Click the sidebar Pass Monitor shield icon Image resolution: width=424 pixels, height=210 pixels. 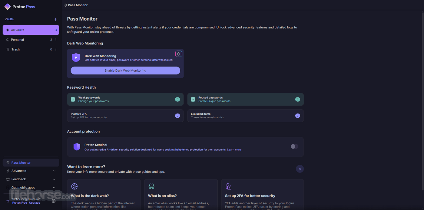tap(8, 162)
